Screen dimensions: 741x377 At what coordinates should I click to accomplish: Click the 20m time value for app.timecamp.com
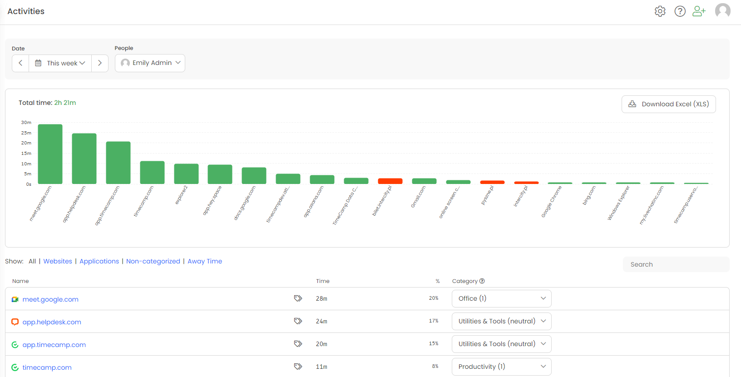[x=321, y=344]
